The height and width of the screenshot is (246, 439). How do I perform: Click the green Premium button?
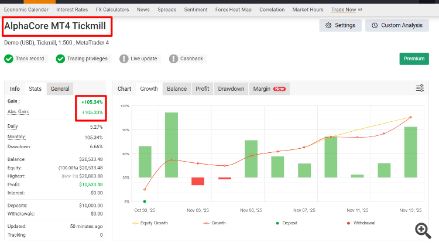click(414, 59)
